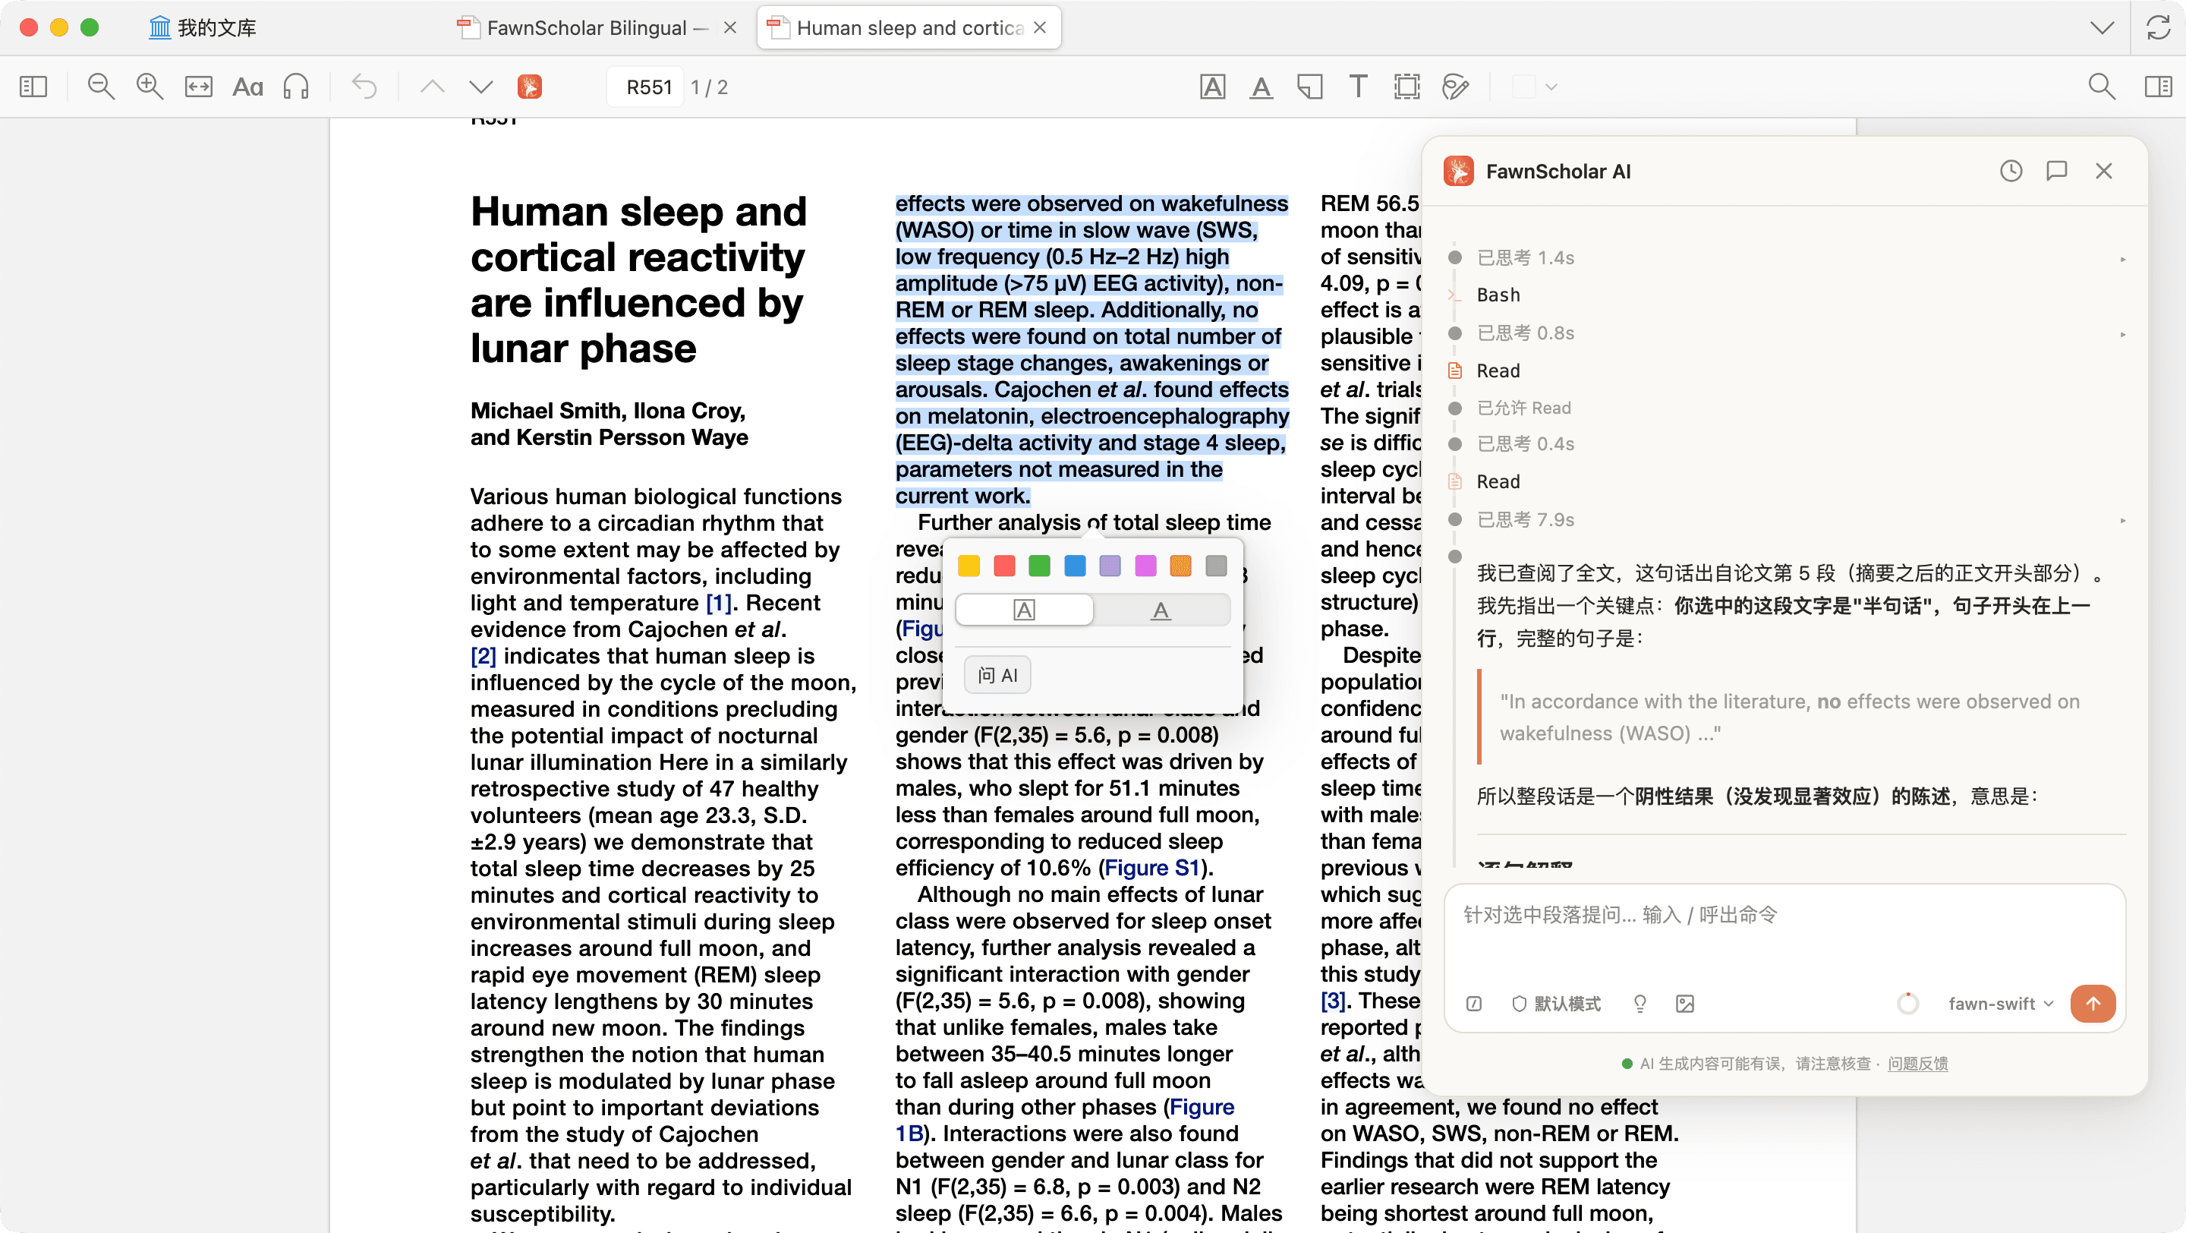Open the Figure S1 link
Viewport: 2186px width, 1233px height.
coord(1151,867)
